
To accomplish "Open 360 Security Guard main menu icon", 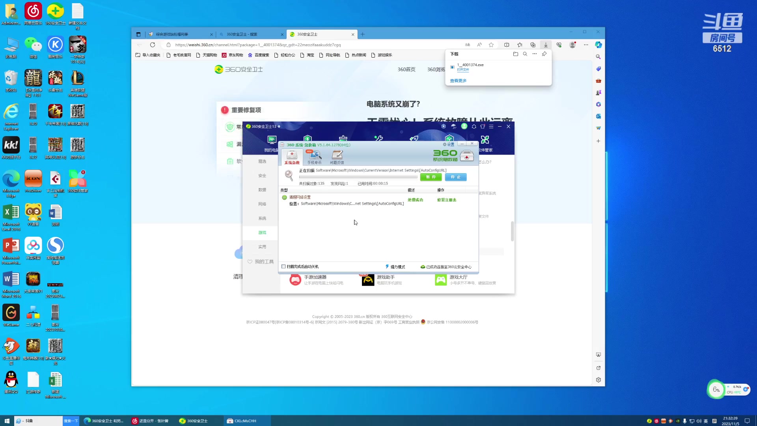I will pyautogui.click(x=491, y=127).
